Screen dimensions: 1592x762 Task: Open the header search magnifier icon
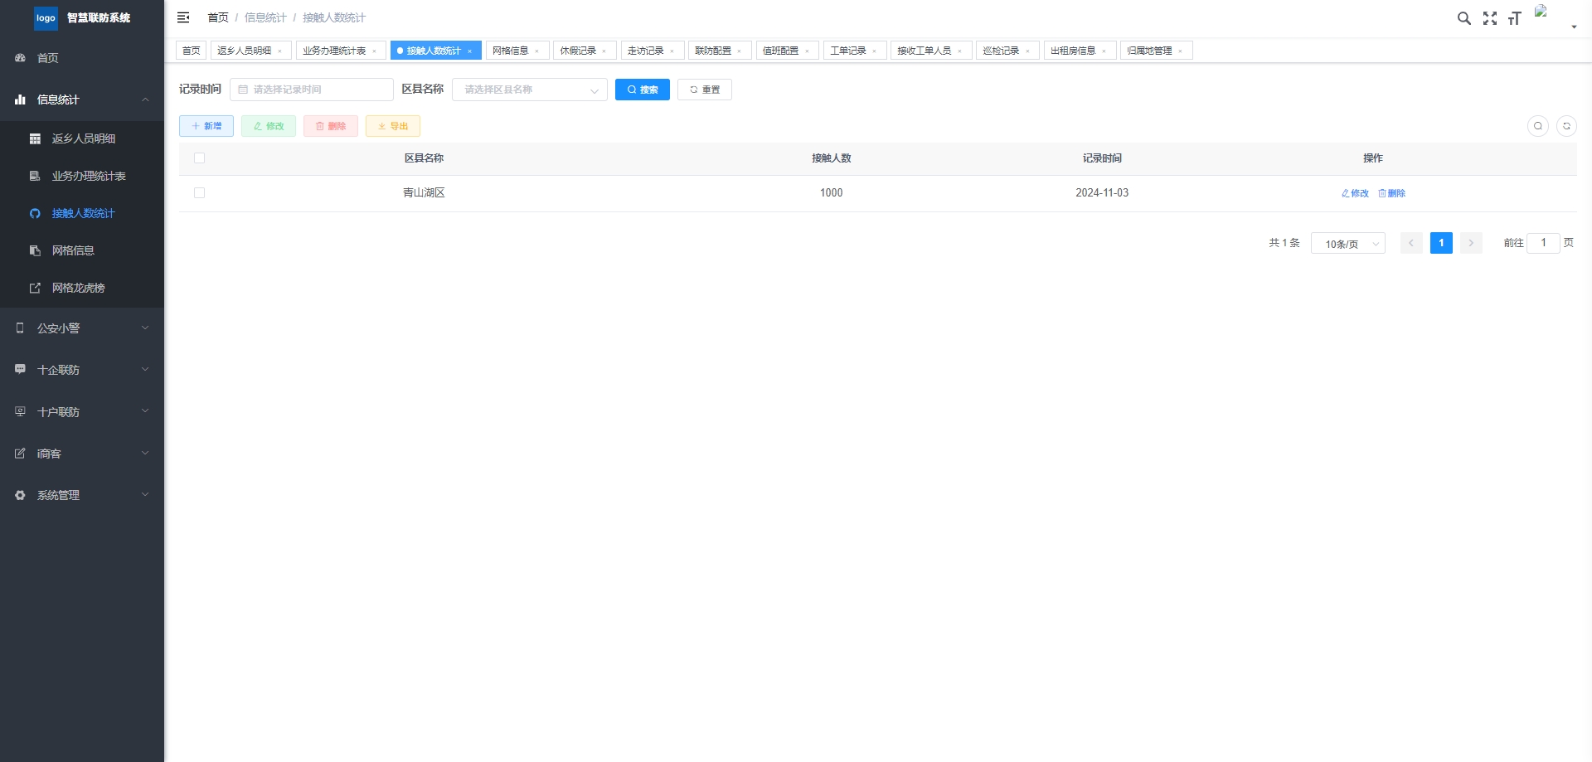click(x=1464, y=18)
